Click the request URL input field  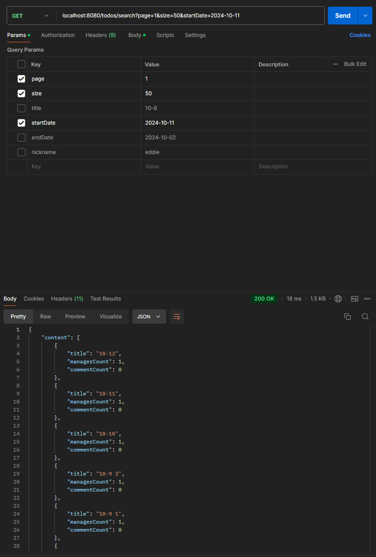click(x=191, y=16)
